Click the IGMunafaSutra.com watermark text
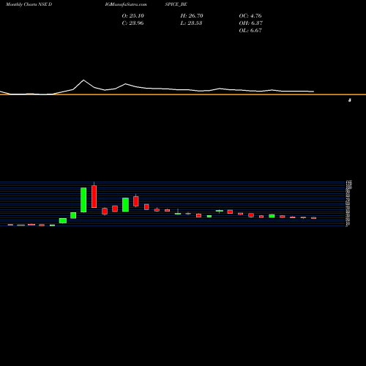 click(126, 4)
